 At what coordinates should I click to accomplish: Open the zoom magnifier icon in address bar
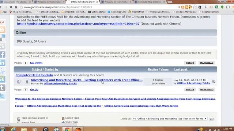pyautogui.click(x=179, y=7)
